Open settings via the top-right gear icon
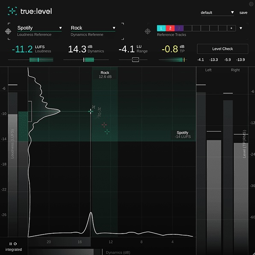 click(x=252, y=4)
